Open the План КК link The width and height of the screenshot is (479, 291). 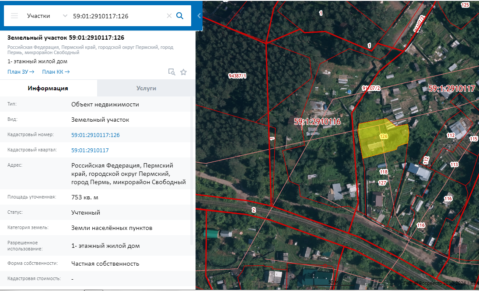tap(56, 72)
